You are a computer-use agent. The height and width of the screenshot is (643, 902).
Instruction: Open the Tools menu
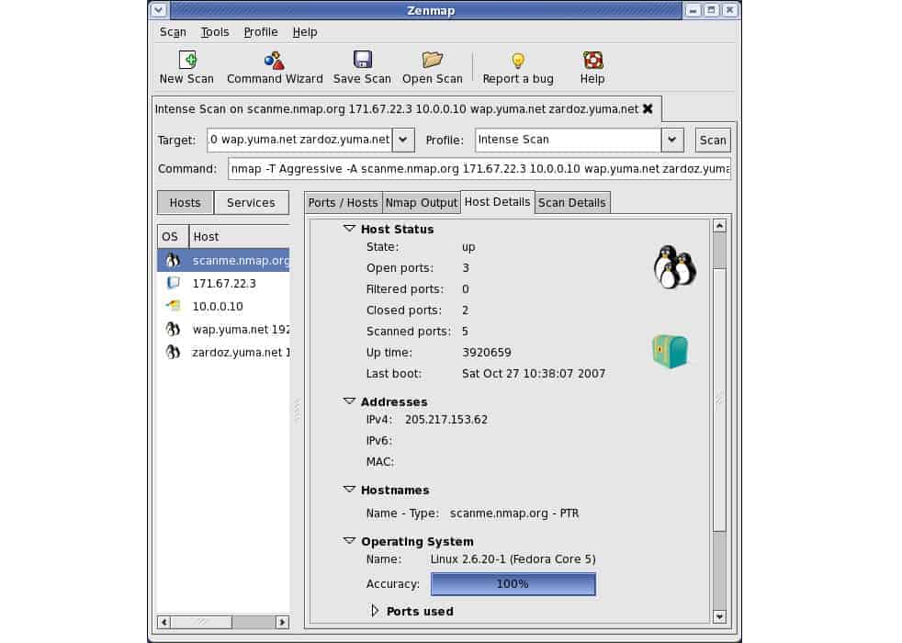click(x=215, y=32)
